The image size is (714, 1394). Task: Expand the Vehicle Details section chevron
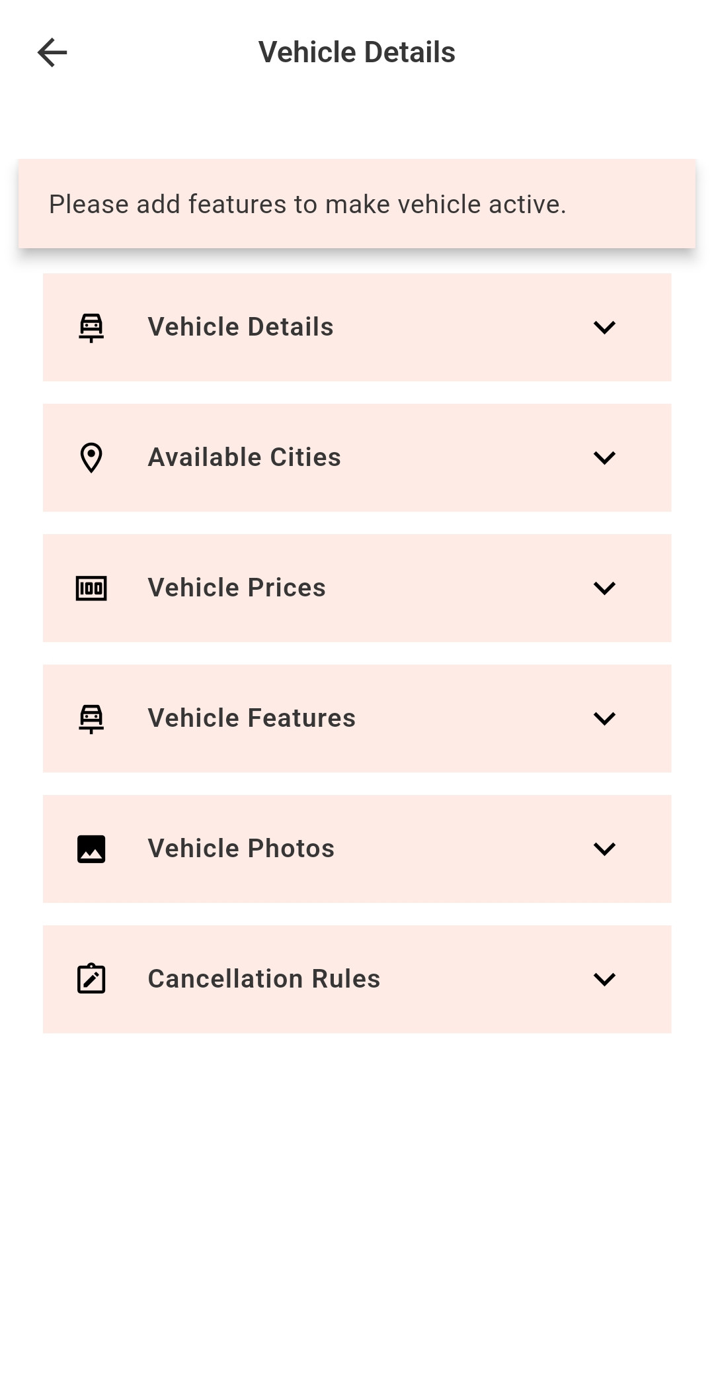click(x=604, y=327)
